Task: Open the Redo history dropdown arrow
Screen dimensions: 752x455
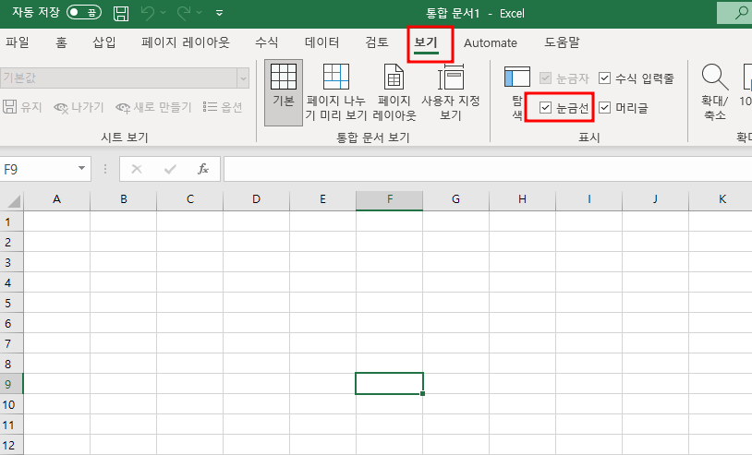Action: 199,13
